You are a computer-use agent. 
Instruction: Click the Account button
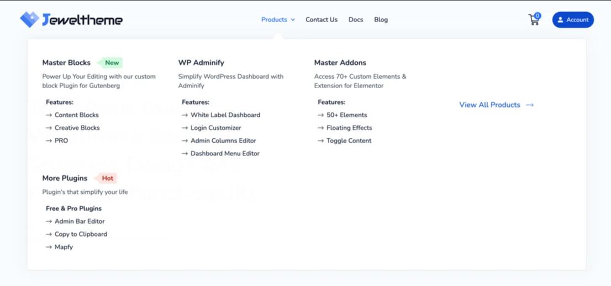coord(573,20)
